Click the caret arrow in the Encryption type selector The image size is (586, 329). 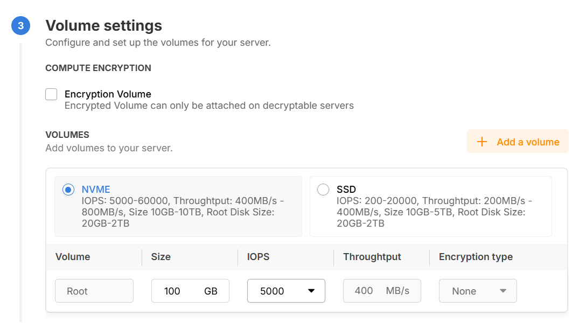pos(503,291)
